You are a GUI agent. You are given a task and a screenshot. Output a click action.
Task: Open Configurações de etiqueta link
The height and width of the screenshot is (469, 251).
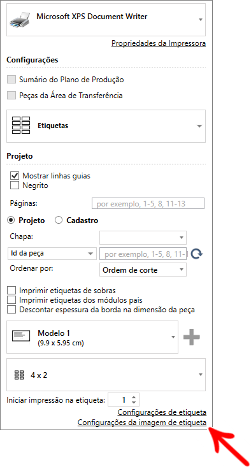click(x=162, y=412)
